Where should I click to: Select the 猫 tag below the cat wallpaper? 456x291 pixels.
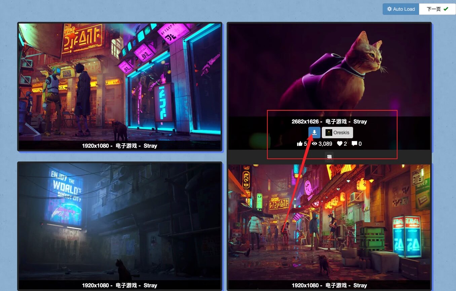(329, 157)
